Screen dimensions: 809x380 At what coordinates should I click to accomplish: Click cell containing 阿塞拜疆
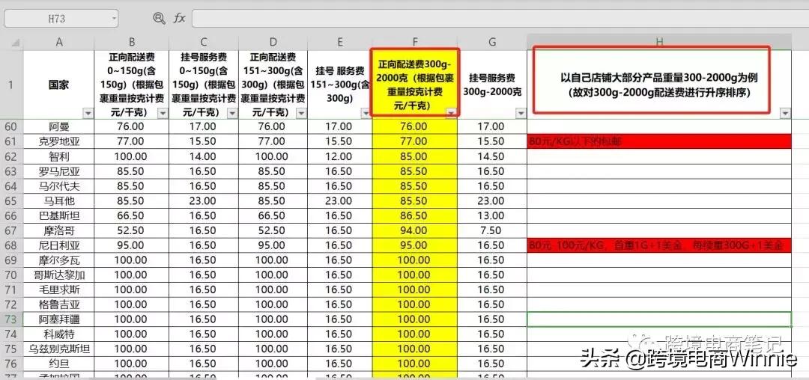click(x=58, y=319)
